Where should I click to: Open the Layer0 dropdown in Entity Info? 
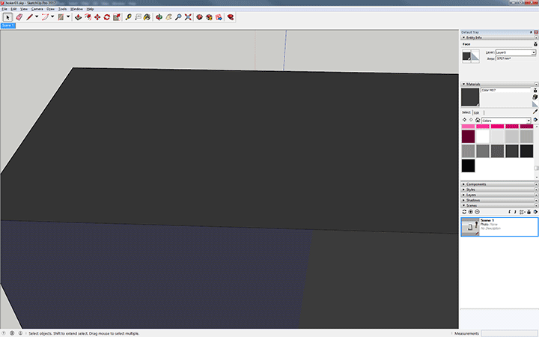tap(534, 52)
